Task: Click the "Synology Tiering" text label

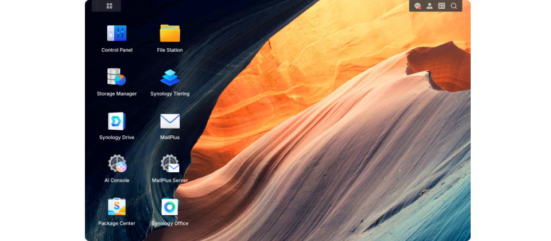Action: (x=170, y=94)
